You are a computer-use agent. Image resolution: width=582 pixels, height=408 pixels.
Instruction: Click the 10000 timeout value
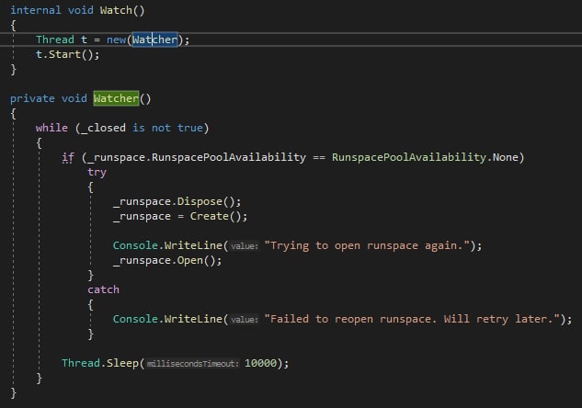pyautogui.click(x=260, y=363)
